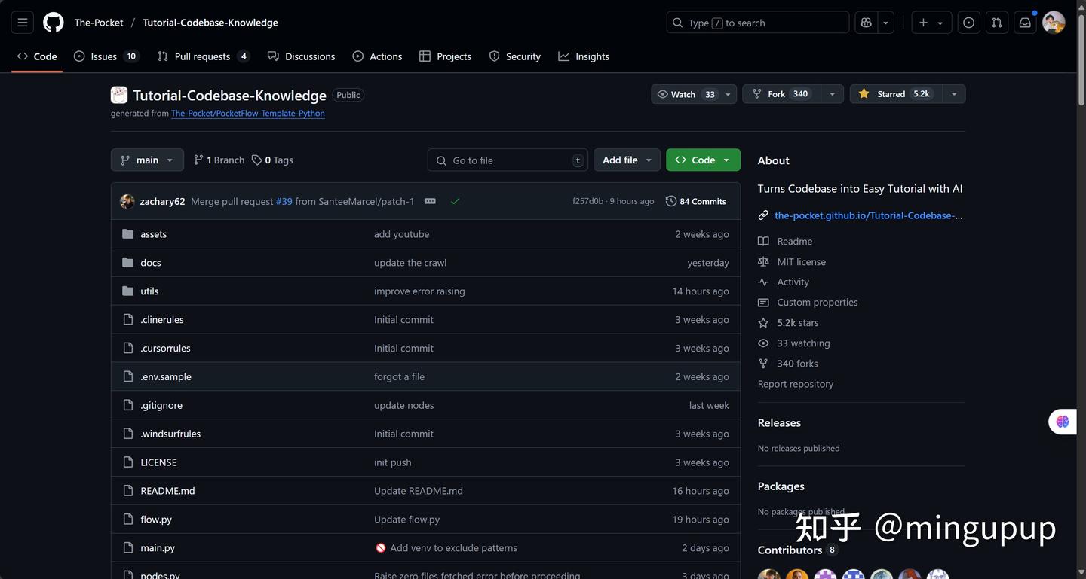The height and width of the screenshot is (579, 1086).
Task: Open the PocketFlow-Template-Python template link
Action: click(247, 114)
